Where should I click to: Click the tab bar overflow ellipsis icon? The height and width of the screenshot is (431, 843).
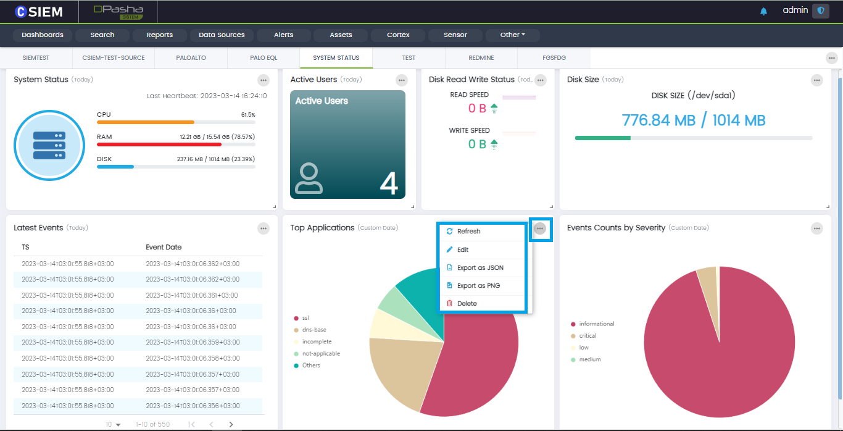831,57
